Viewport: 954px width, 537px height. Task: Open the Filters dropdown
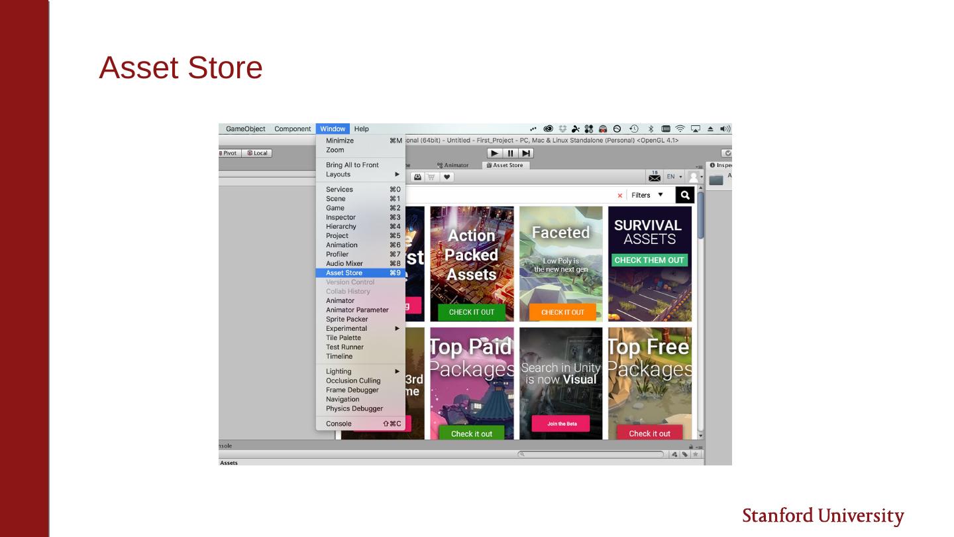pyautogui.click(x=647, y=195)
